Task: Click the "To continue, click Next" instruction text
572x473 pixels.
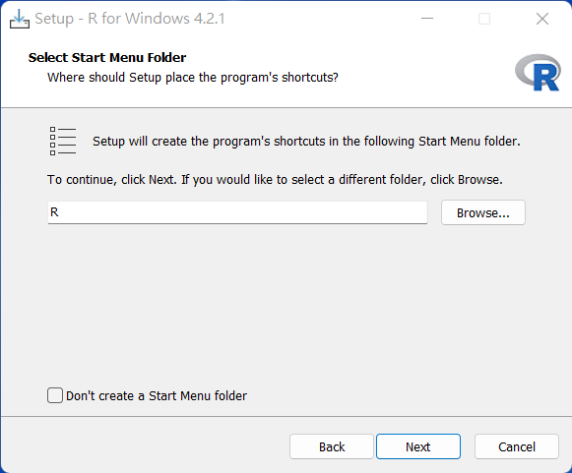Action: pyautogui.click(x=275, y=180)
